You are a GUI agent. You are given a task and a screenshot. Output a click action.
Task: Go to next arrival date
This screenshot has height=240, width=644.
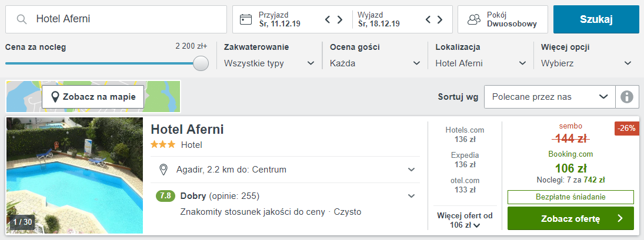coord(340,19)
